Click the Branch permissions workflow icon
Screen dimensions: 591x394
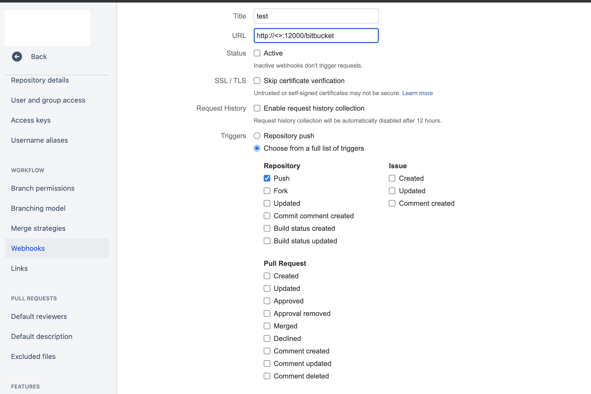[43, 188]
